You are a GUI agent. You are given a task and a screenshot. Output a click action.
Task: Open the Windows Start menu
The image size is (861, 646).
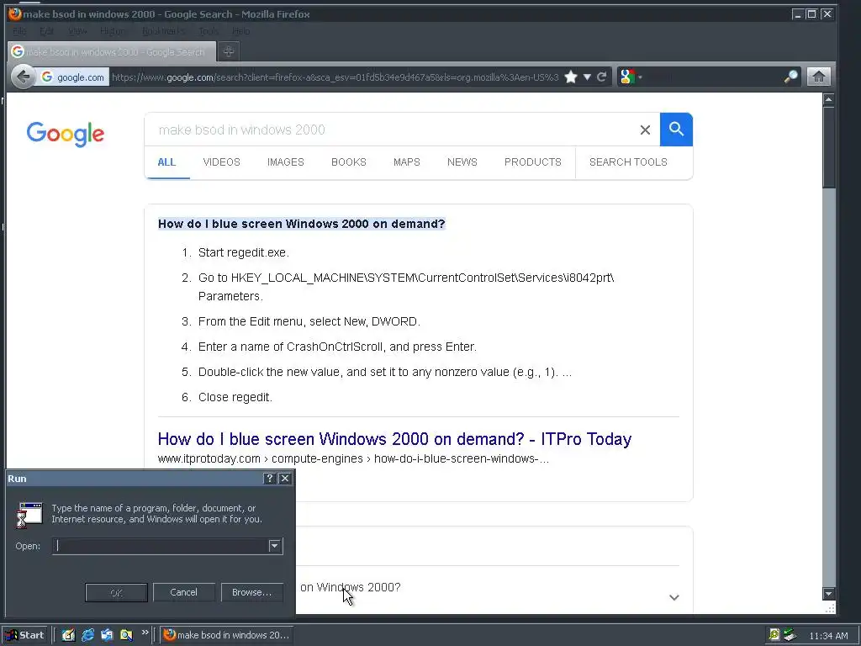click(x=24, y=635)
